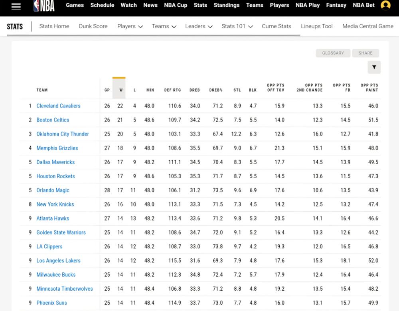The height and width of the screenshot is (311, 399).
Task: Sort table by L column header
Action: pos(134,90)
